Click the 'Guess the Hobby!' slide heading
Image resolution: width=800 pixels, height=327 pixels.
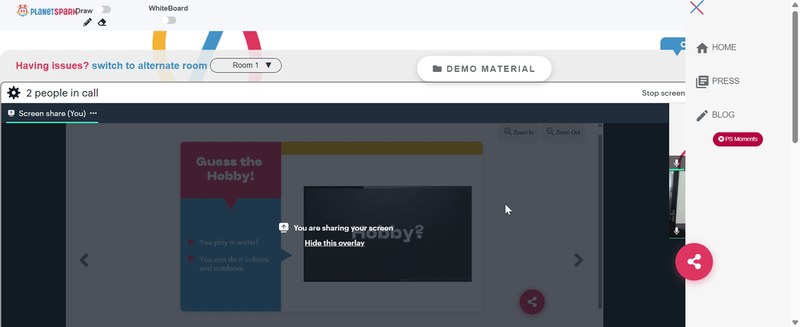229,169
